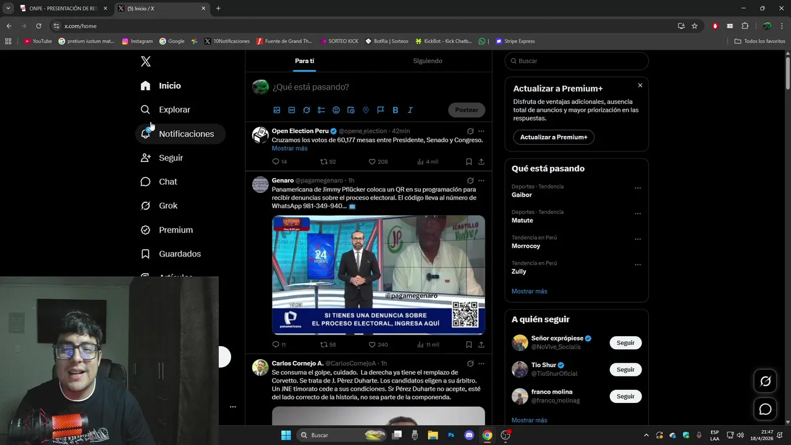
Task: Open Guardados bookmarks in the sidebar
Action: pos(171,254)
